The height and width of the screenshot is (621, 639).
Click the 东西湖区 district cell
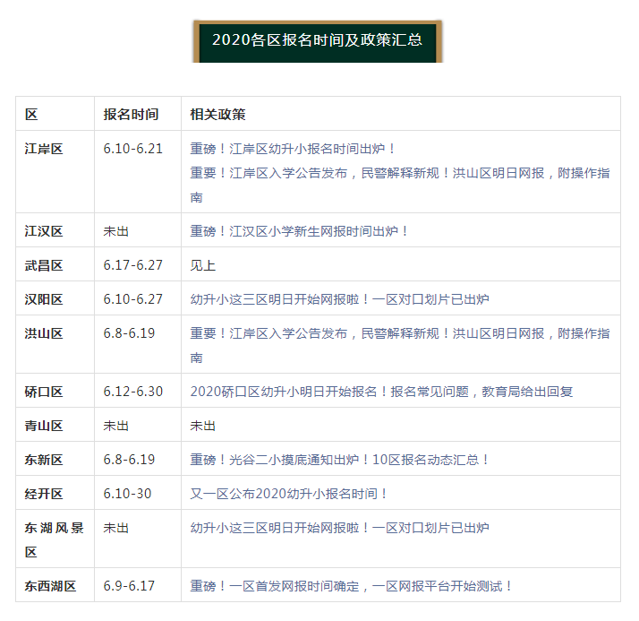click(50, 586)
